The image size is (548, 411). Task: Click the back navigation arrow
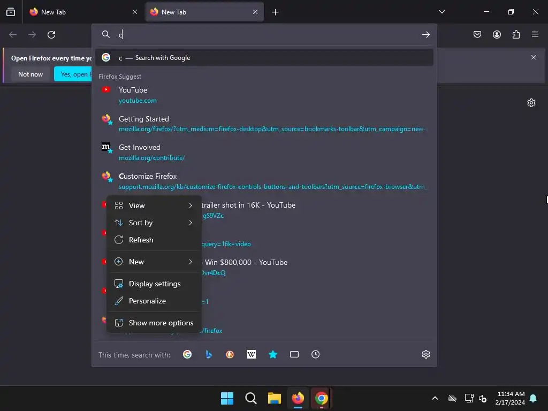coord(13,35)
